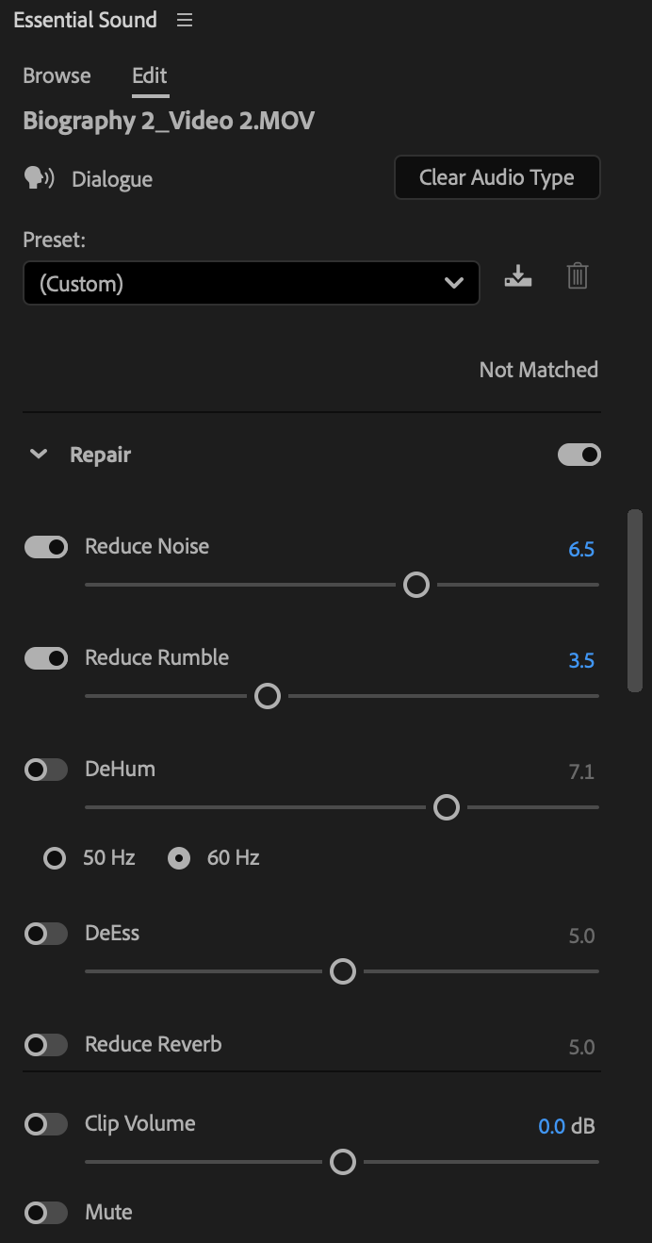Image resolution: width=652 pixels, height=1243 pixels.
Task: Enable the DeEss toggle
Action: pyautogui.click(x=46, y=934)
